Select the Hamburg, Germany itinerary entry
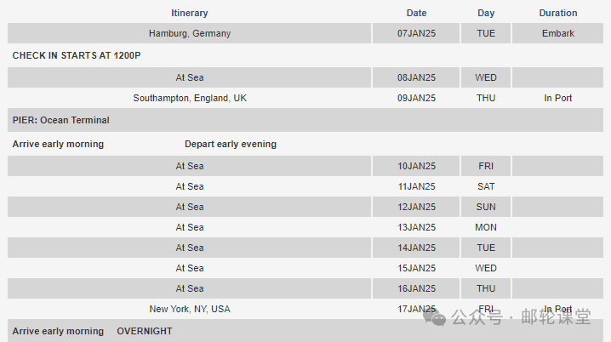611x342 pixels. [189, 33]
